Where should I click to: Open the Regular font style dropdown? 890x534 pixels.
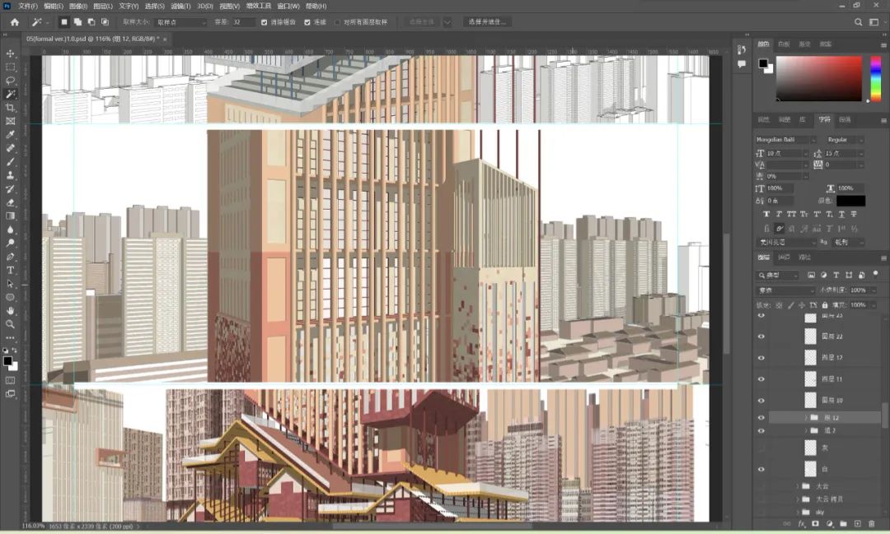coord(845,139)
